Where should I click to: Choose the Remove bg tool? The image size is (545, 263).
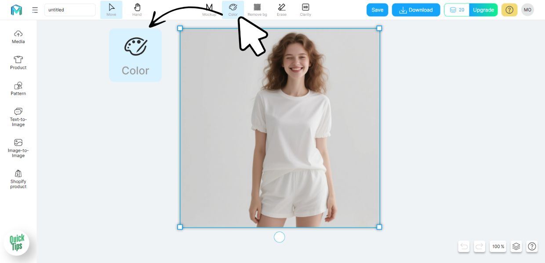(x=257, y=10)
